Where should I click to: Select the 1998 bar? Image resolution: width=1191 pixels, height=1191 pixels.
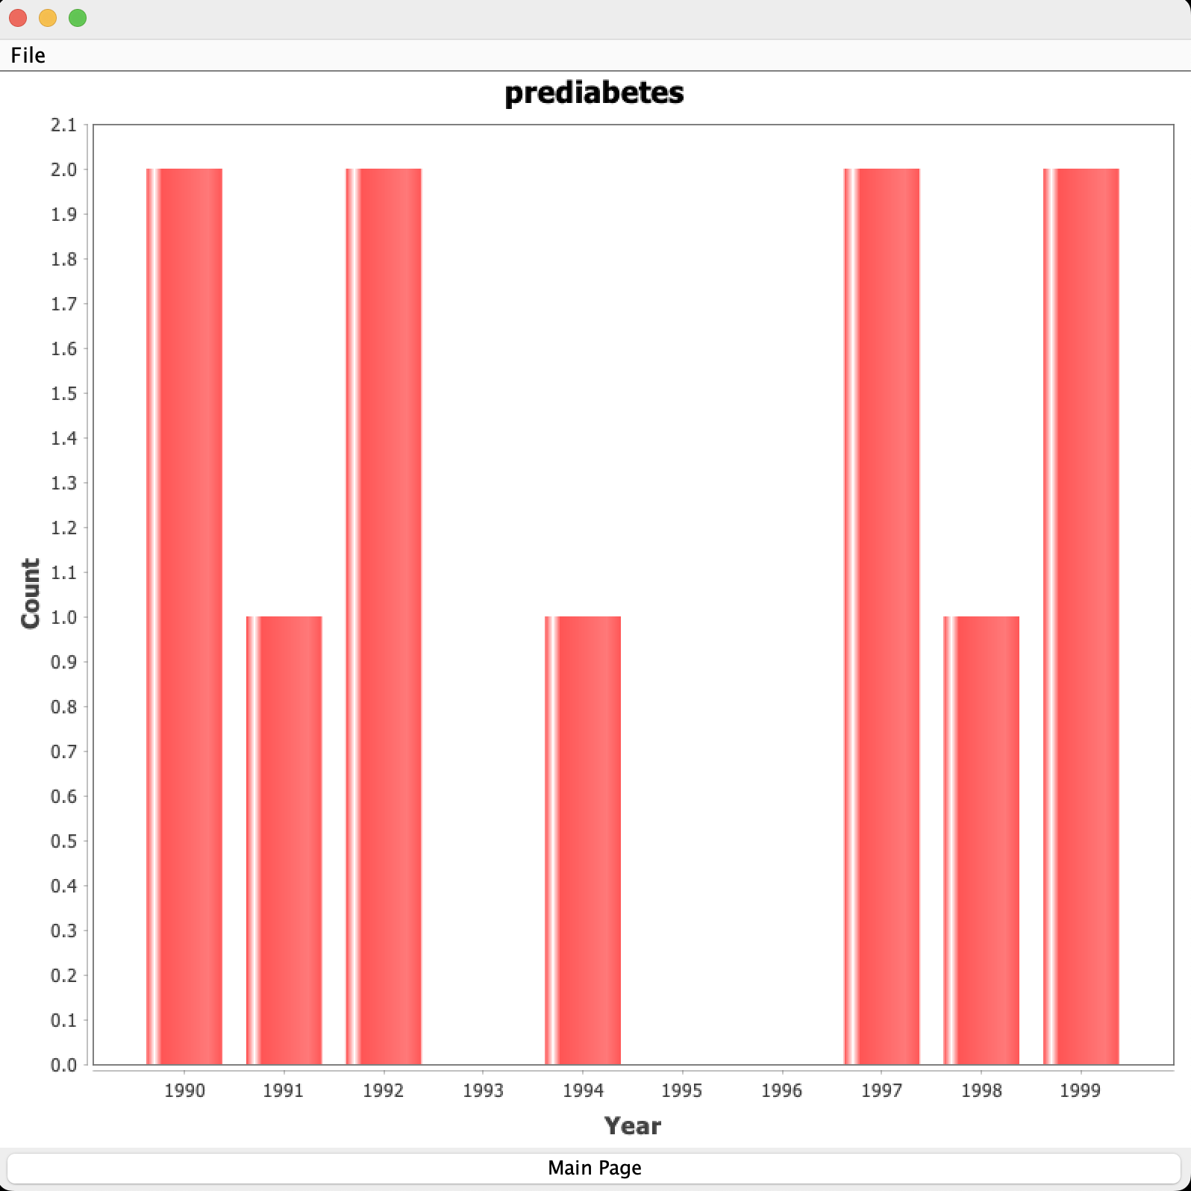tap(981, 840)
